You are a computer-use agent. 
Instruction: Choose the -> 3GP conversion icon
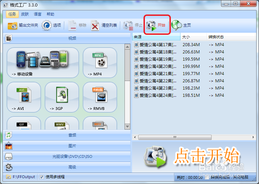(x=62, y=97)
